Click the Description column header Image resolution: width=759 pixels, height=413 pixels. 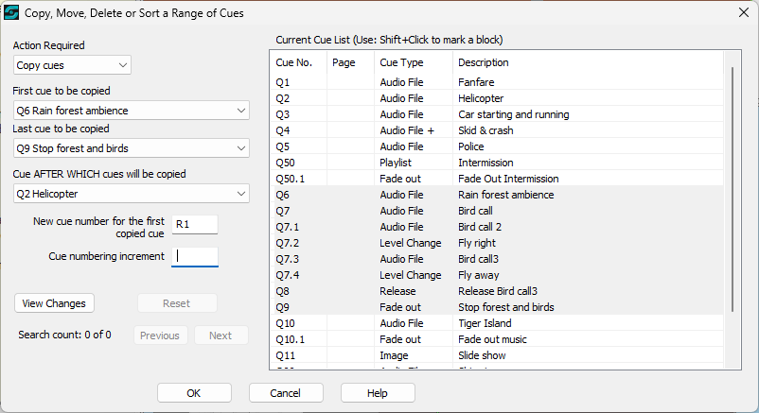[x=588, y=63]
